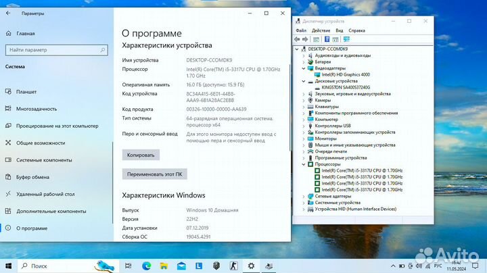Click the action pane icon right of Help

[335, 39]
